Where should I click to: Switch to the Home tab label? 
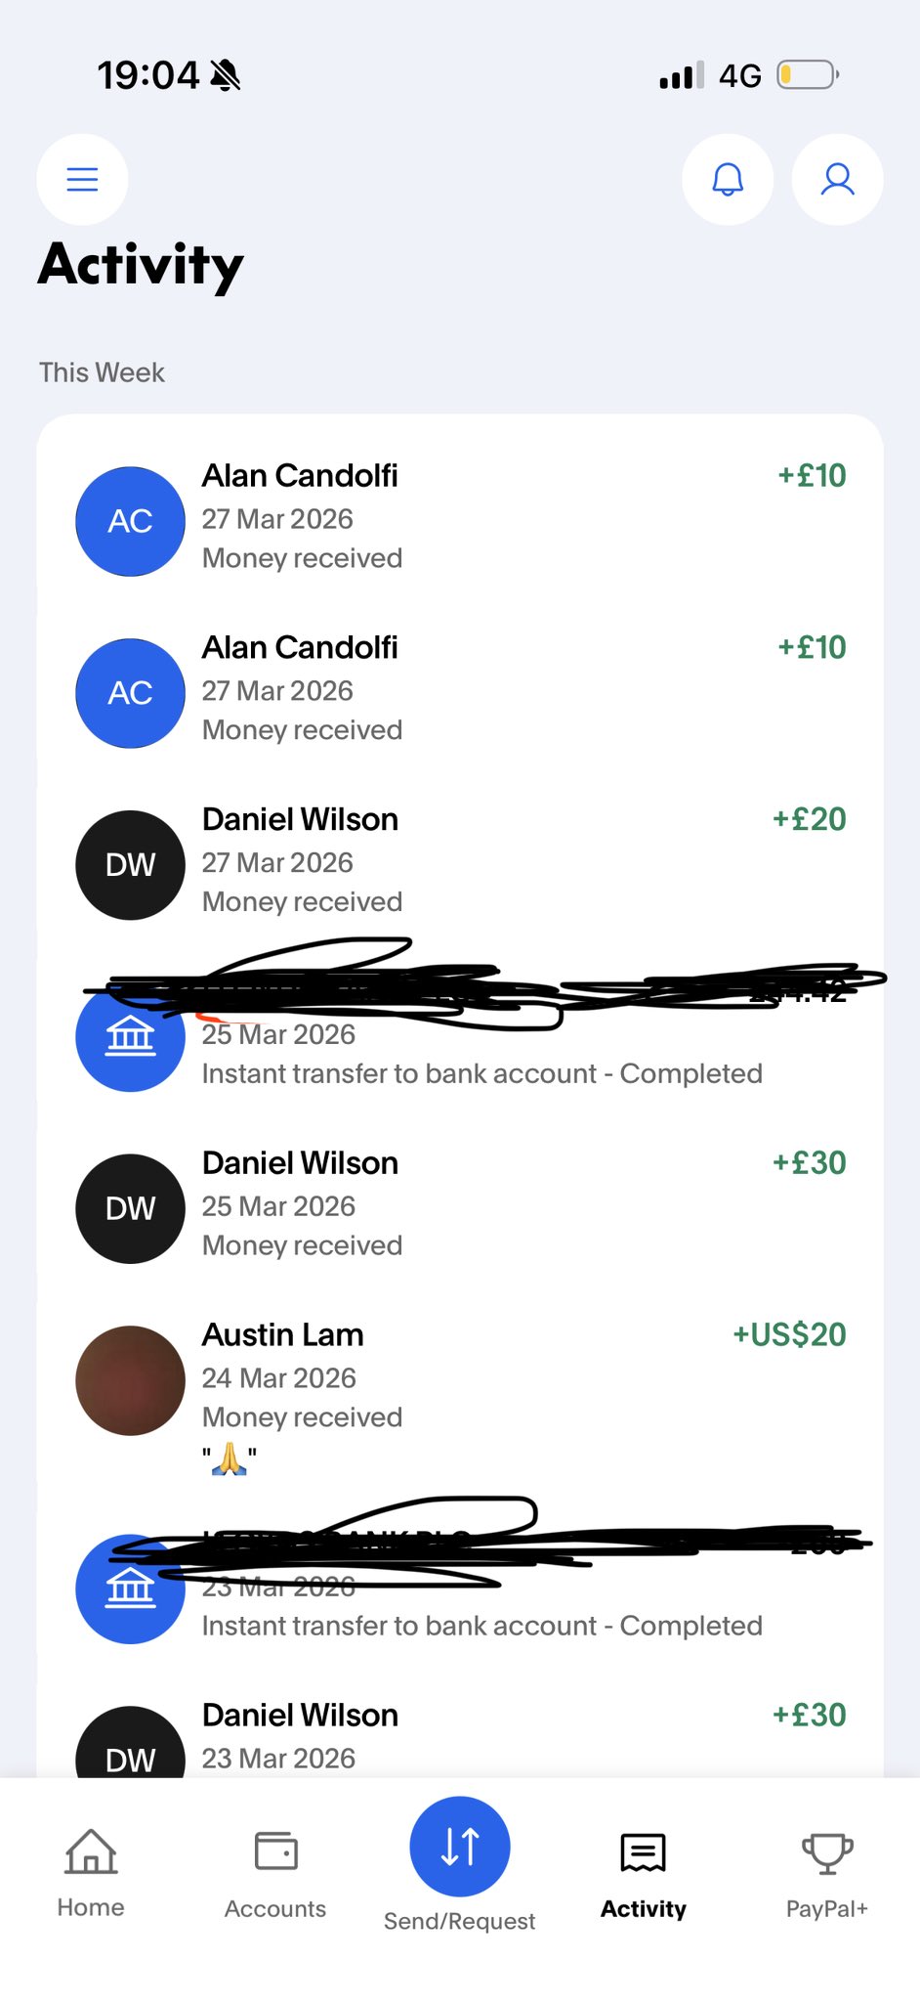[x=91, y=1907]
